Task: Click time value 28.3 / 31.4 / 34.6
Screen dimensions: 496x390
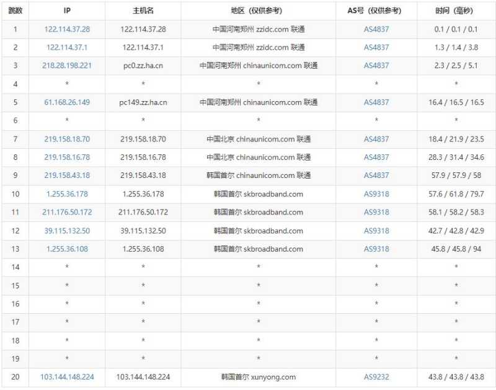Action: point(456,157)
